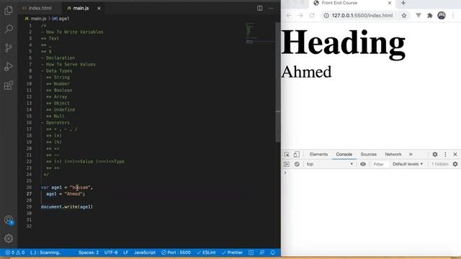Go forward in the browser

pyautogui.click(x=300, y=16)
